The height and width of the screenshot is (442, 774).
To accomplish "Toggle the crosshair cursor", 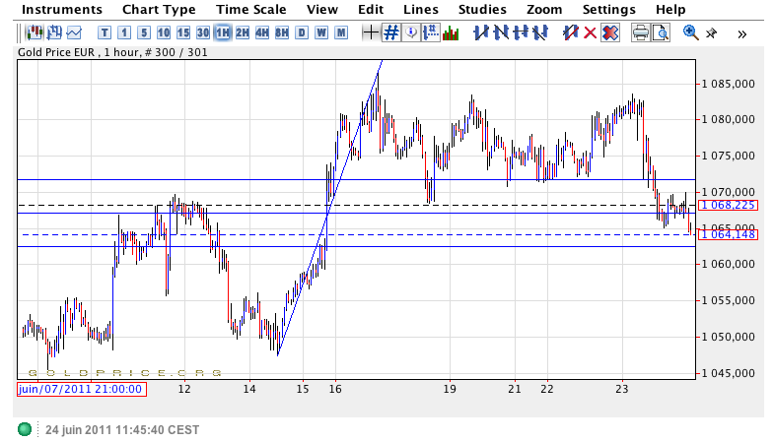I will (x=371, y=32).
